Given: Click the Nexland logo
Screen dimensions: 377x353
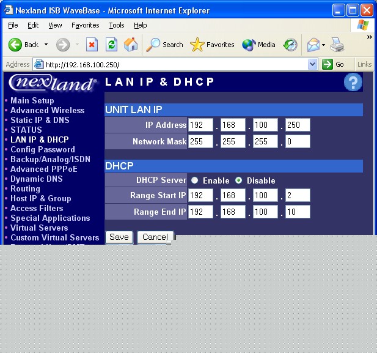Looking at the screenshot, I should click(x=53, y=83).
